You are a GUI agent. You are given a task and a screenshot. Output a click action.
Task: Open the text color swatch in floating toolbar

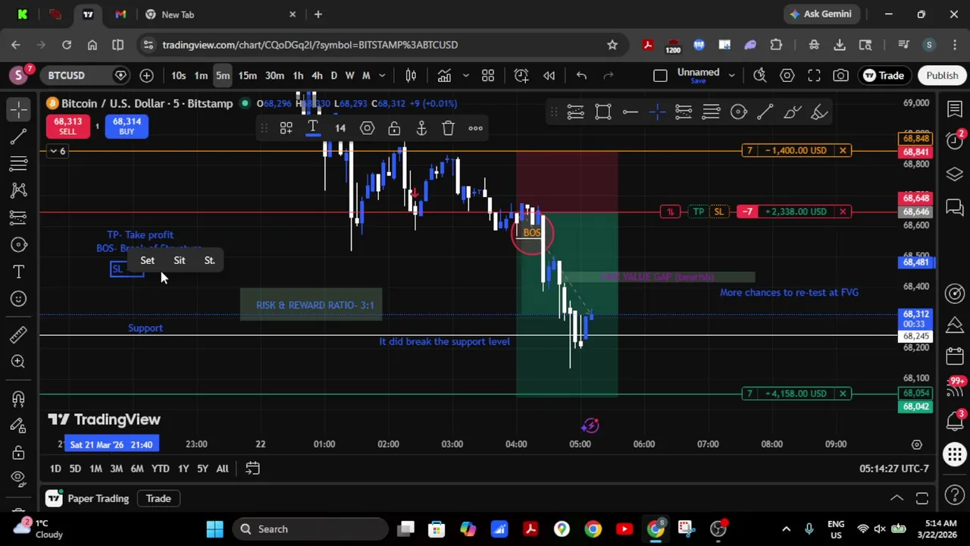(313, 128)
